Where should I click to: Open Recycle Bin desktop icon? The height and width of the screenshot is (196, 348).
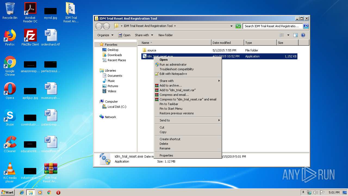tap(10, 11)
